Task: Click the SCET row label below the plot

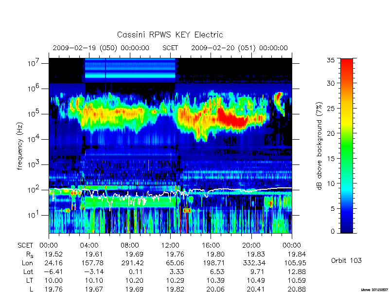Action: [25, 245]
